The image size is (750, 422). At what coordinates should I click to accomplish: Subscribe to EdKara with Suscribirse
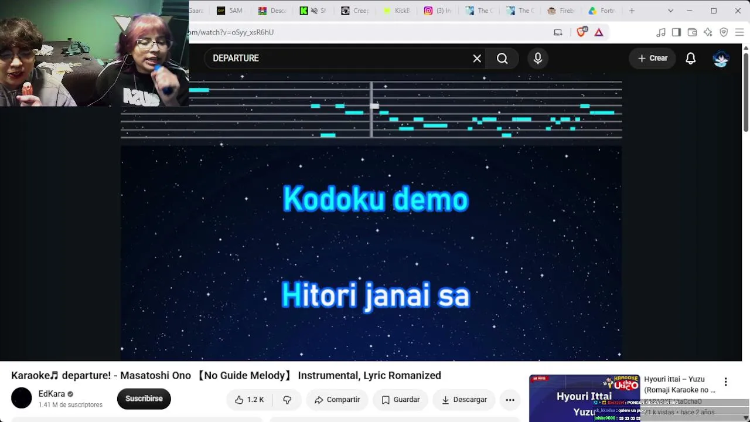(x=144, y=399)
